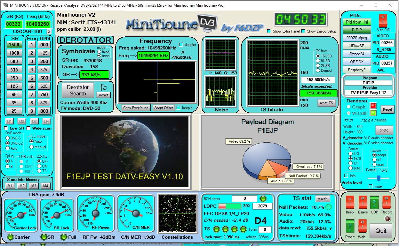Toggle the Web red switch

coord(362,226)
